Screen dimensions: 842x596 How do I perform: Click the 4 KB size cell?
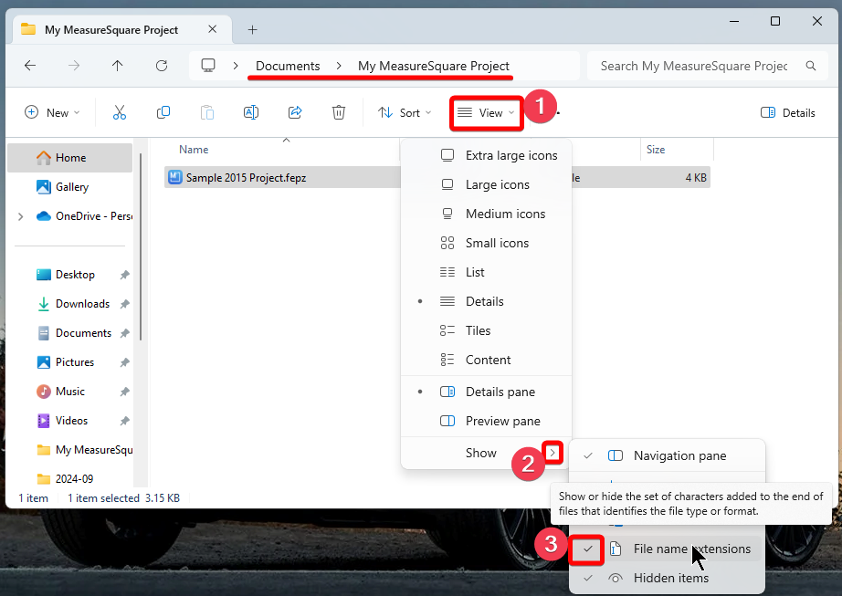[696, 178]
